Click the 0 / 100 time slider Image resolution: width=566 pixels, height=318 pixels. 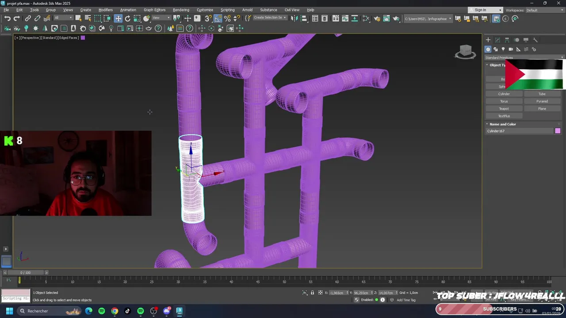[x=26, y=273]
